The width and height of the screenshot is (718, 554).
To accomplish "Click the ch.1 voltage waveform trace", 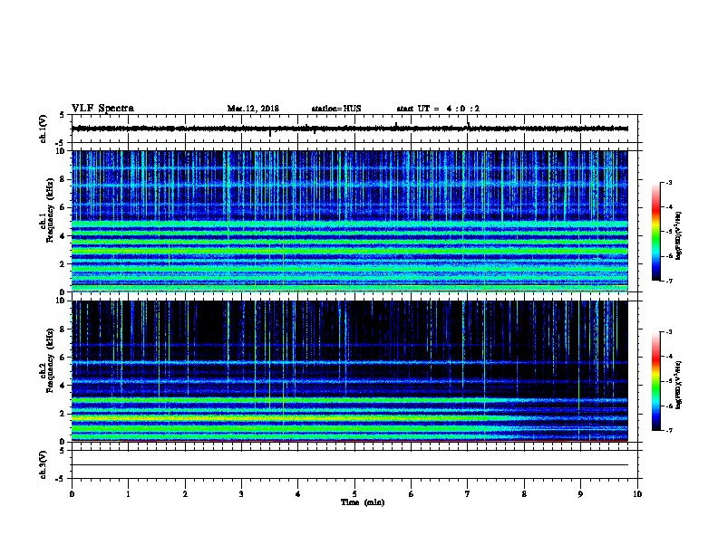I will 350,129.
